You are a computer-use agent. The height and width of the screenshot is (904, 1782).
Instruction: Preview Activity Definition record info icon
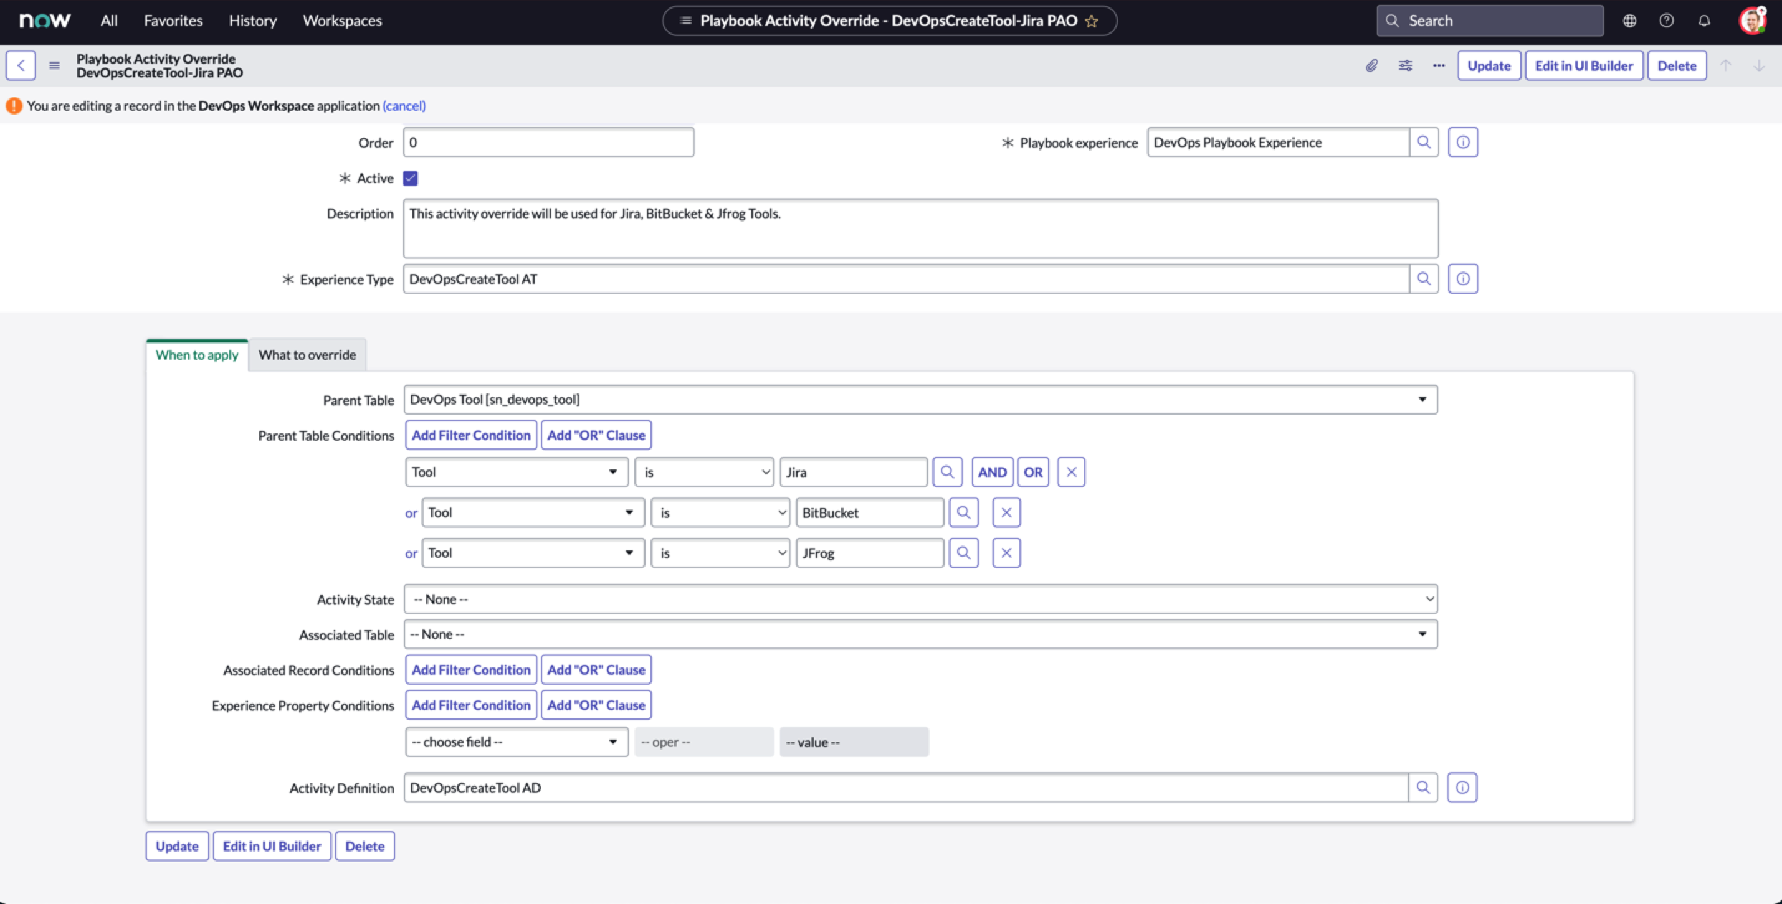pyautogui.click(x=1462, y=788)
